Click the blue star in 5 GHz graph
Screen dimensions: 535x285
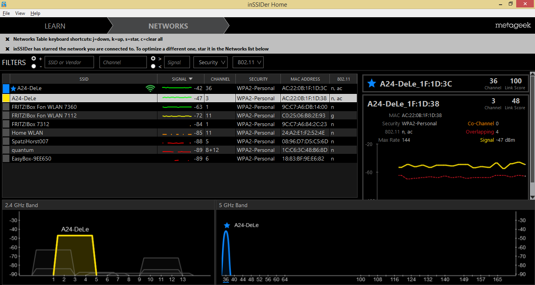click(227, 225)
